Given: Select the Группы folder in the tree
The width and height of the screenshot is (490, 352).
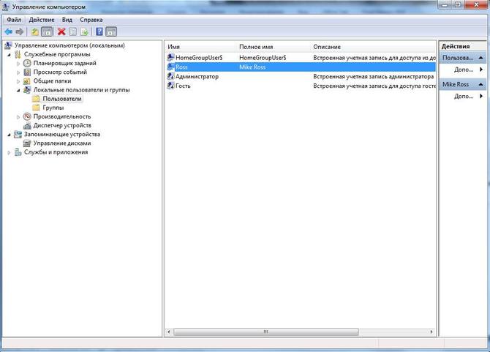Looking at the screenshot, I should pyautogui.click(x=53, y=108).
